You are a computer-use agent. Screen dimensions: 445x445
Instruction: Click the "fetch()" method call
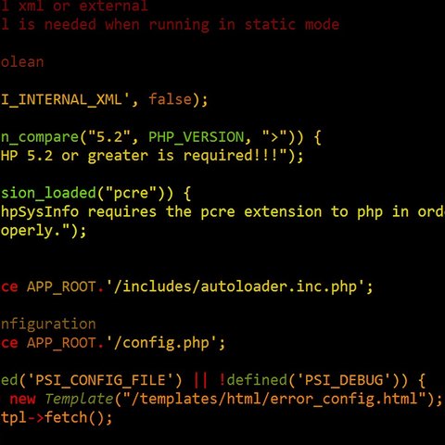(x=74, y=417)
